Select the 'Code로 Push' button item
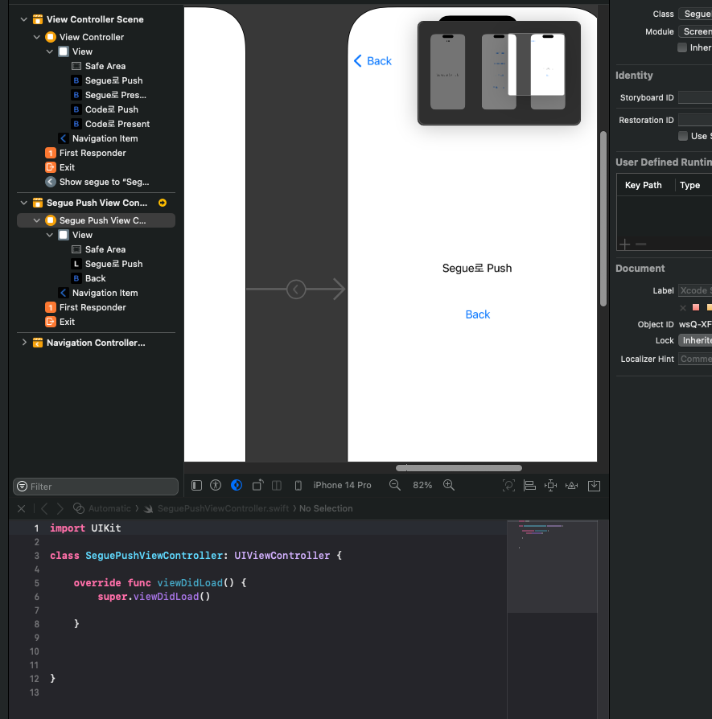712x719 pixels. [x=105, y=109]
